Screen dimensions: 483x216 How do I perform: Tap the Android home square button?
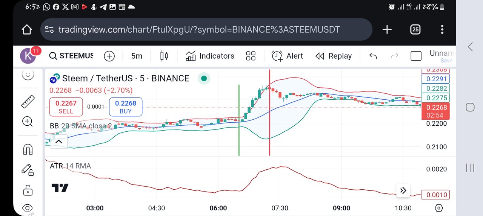pyautogui.click(x=470, y=107)
